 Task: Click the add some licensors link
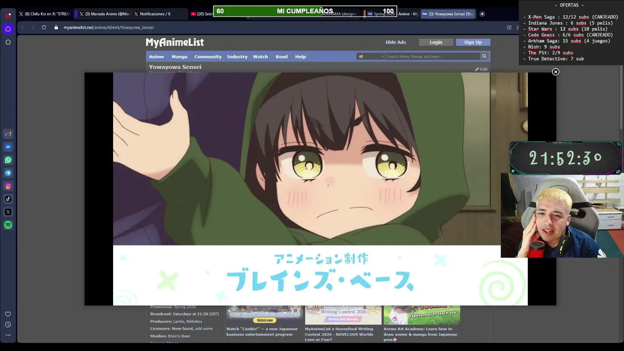pos(204,329)
